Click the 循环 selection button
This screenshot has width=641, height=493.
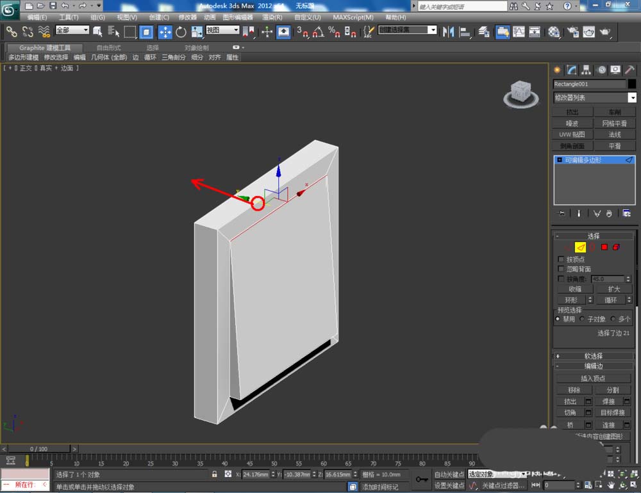(x=611, y=300)
